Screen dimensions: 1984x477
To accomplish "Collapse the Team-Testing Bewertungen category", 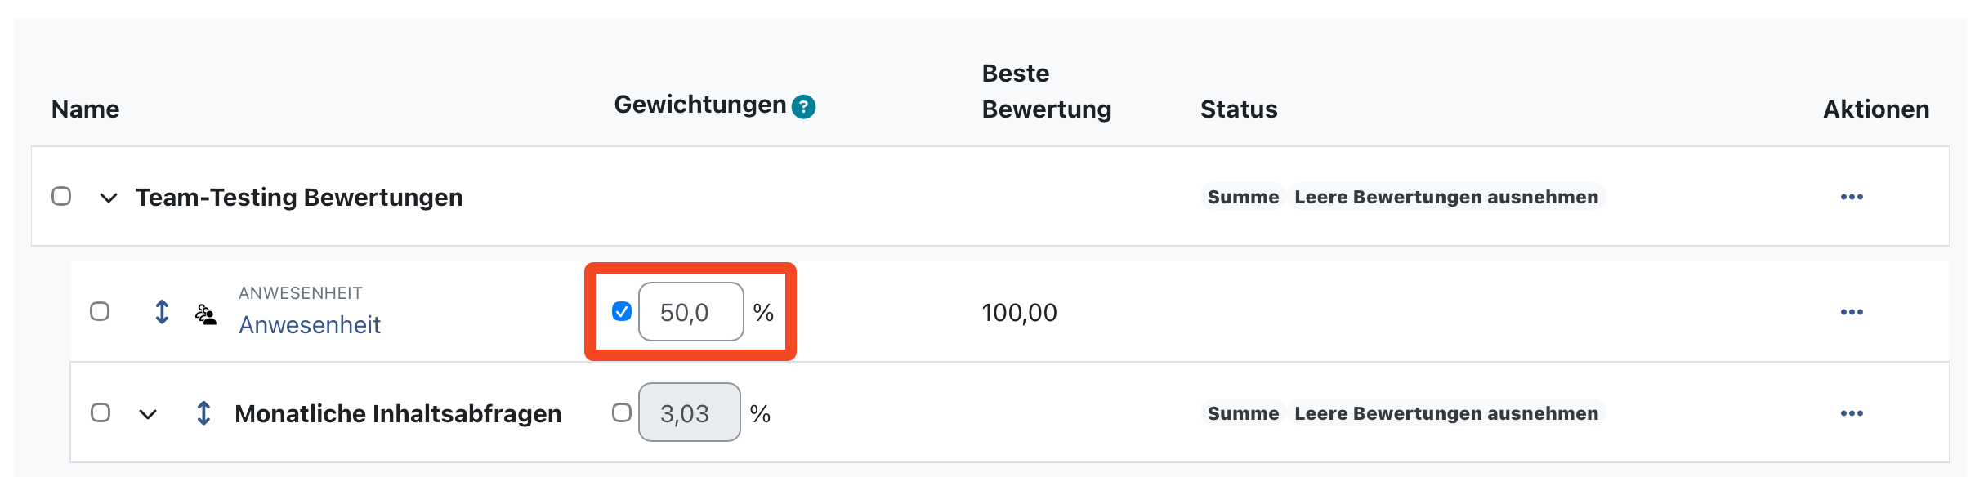I will coord(109,198).
